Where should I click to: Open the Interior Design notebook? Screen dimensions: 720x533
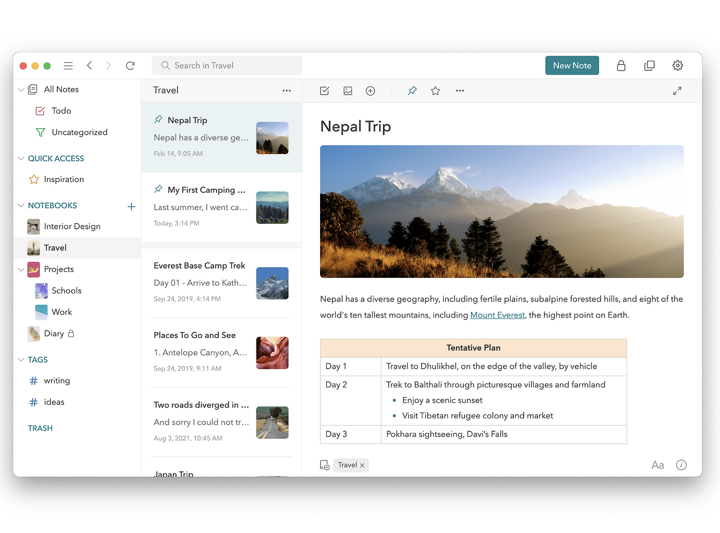[x=77, y=227]
